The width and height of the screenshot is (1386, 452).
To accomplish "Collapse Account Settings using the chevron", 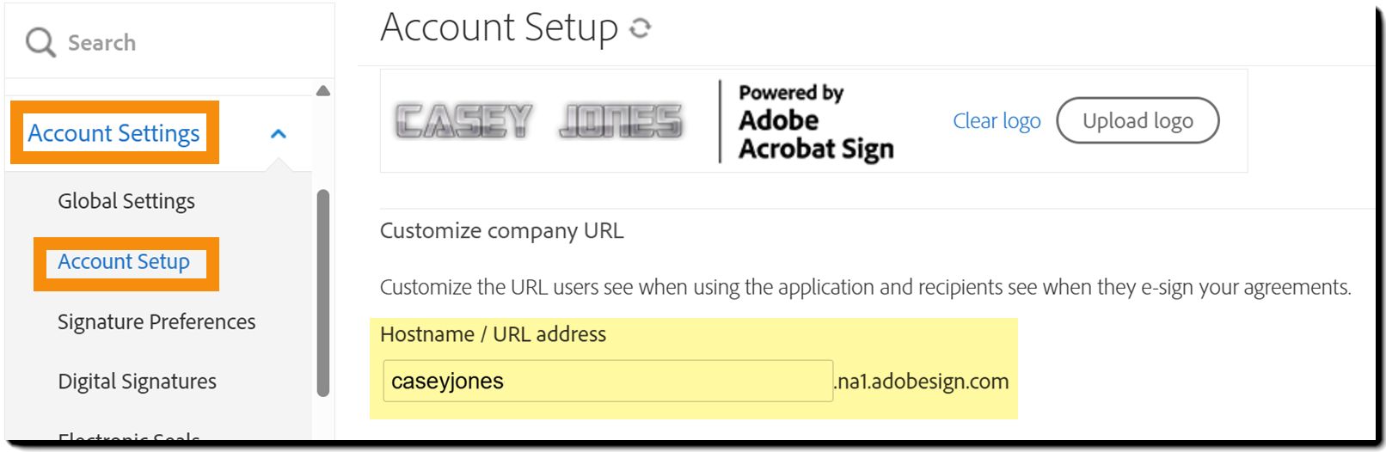I will pyautogui.click(x=279, y=134).
